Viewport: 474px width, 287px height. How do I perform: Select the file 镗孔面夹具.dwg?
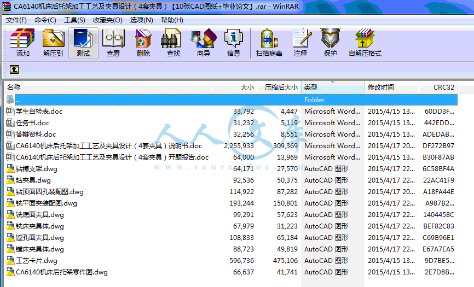39,237
